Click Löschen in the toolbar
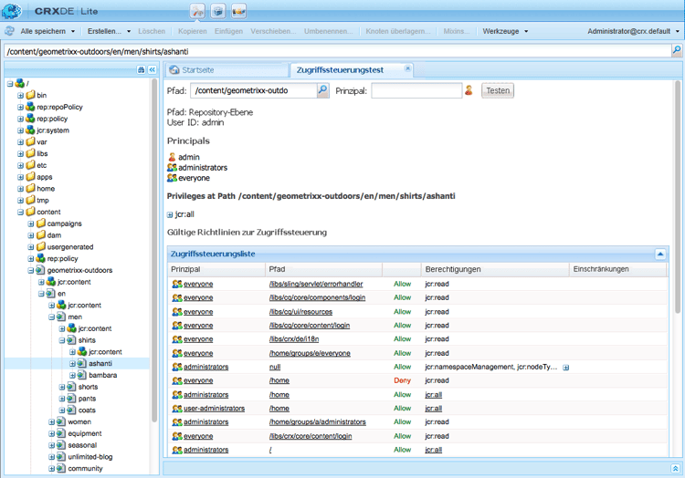685x478 pixels. tap(152, 31)
